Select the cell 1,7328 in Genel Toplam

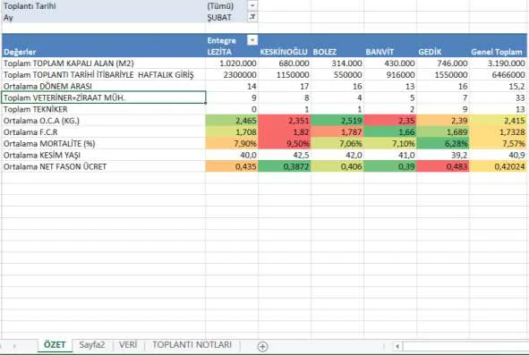498,131
